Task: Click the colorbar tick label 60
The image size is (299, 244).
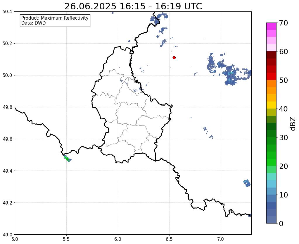Action: point(284,51)
